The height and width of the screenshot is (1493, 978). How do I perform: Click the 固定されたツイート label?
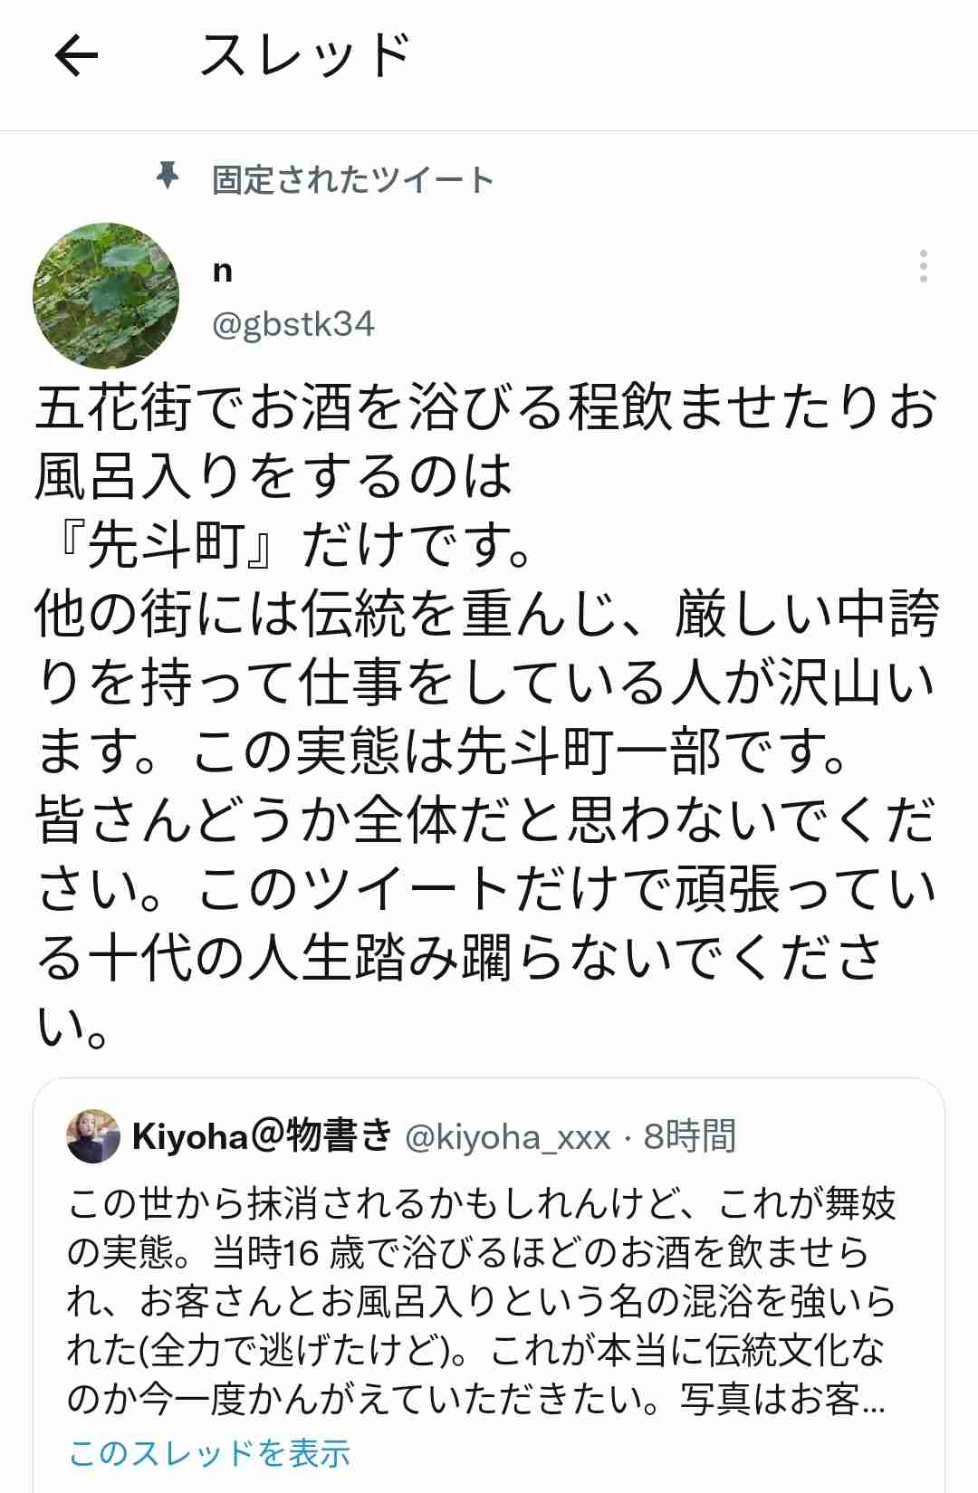[x=353, y=180]
